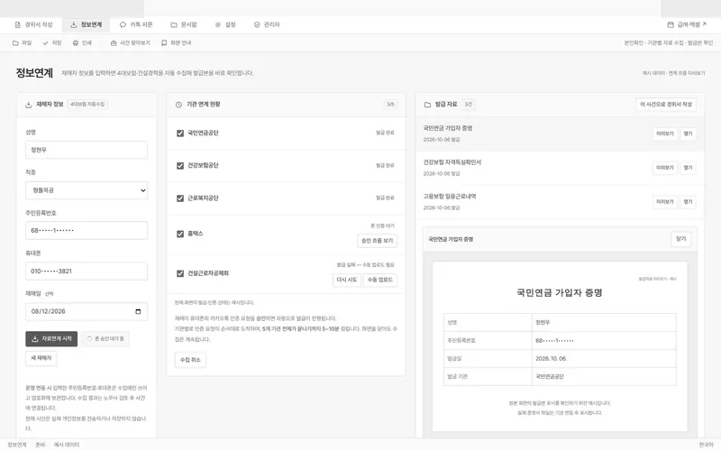Preview the 고용보험 일용근로내역 document

click(x=665, y=202)
